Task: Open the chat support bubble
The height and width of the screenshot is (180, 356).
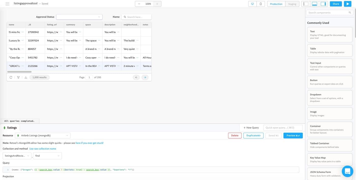Action: [347, 171]
